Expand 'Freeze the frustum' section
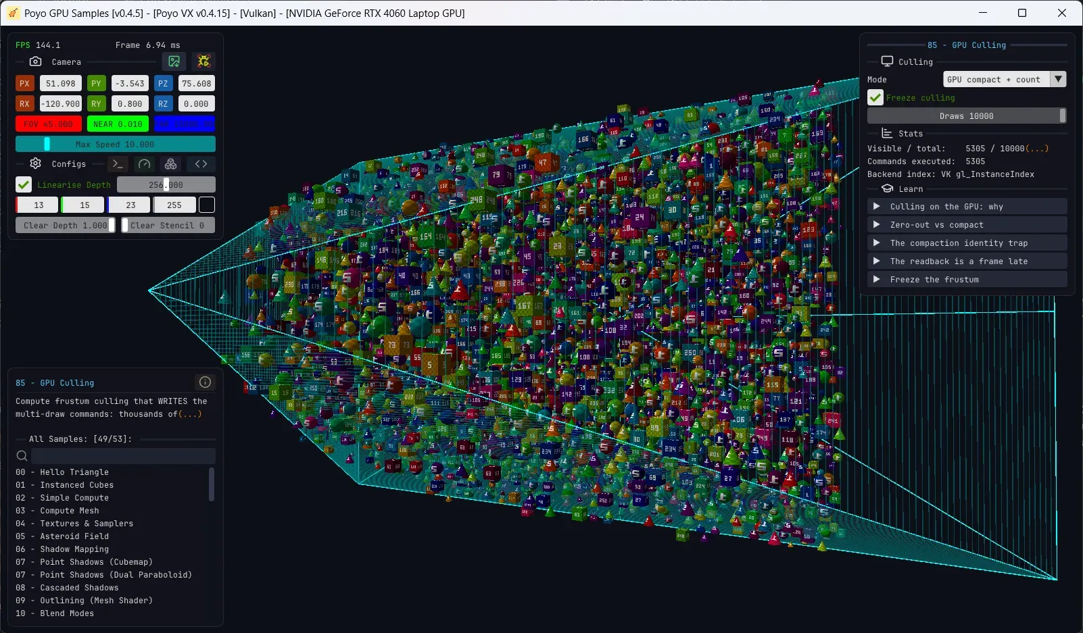Viewport: 1083px width, 633px height. [x=967, y=279]
